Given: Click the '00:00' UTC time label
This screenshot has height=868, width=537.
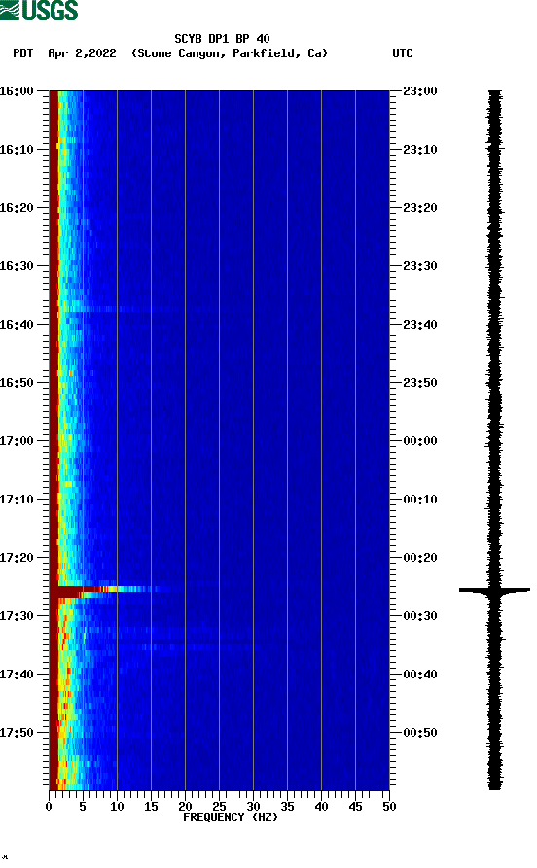Looking at the screenshot, I should (420, 441).
